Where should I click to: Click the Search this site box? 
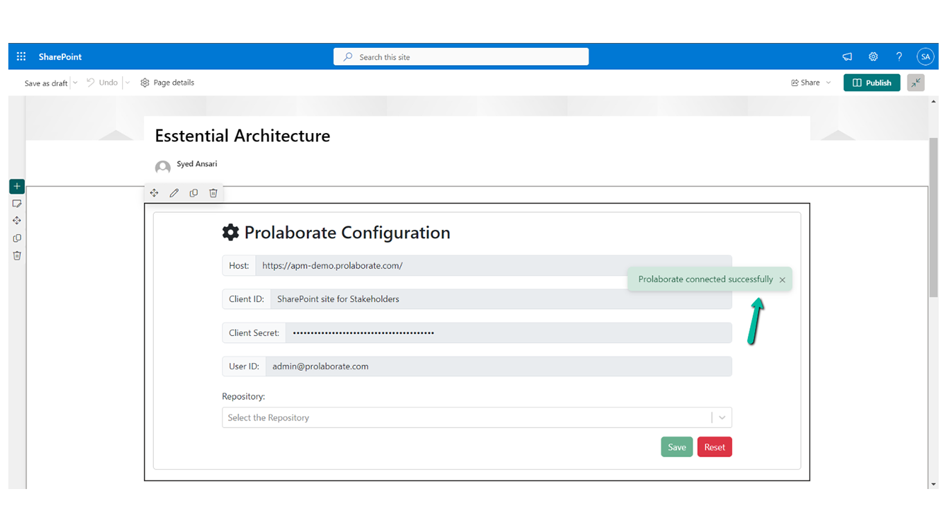click(461, 57)
